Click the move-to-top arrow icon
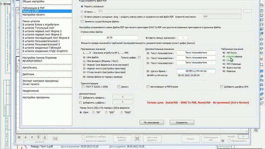Image resolution: width=265 pixels, height=149 pixels. click(39, 137)
